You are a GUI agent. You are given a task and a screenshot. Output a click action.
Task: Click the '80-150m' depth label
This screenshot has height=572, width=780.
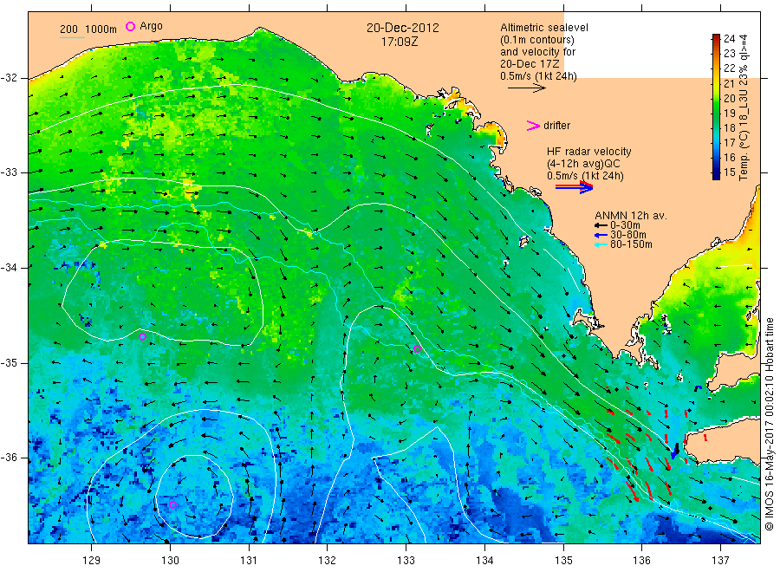(631, 244)
